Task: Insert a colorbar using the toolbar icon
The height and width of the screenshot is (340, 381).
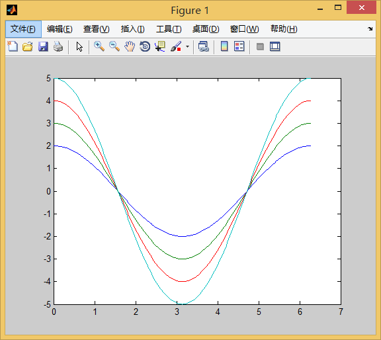Action: [x=224, y=46]
